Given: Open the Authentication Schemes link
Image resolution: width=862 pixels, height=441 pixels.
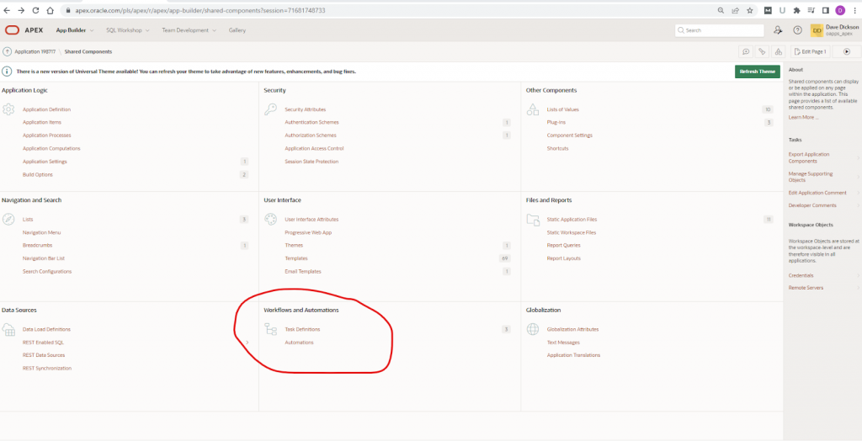Looking at the screenshot, I should pos(311,122).
